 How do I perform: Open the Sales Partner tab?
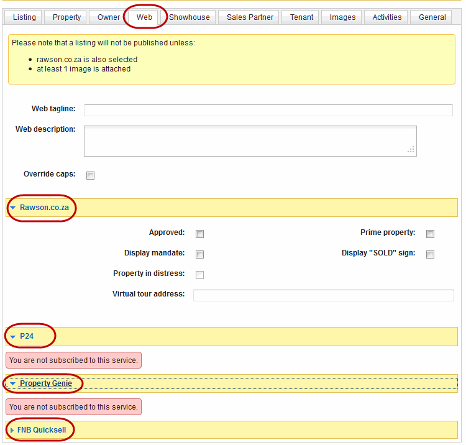point(250,17)
